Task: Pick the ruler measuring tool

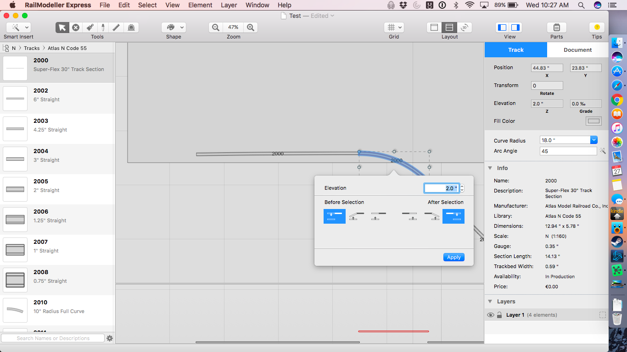Action: click(117, 27)
